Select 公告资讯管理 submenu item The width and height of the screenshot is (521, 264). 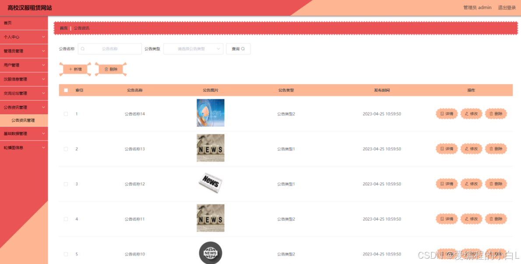click(x=24, y=120)
